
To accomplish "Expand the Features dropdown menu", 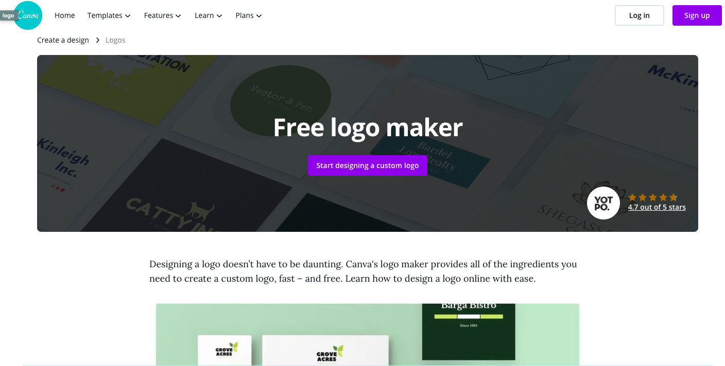I will pos(162,15).
